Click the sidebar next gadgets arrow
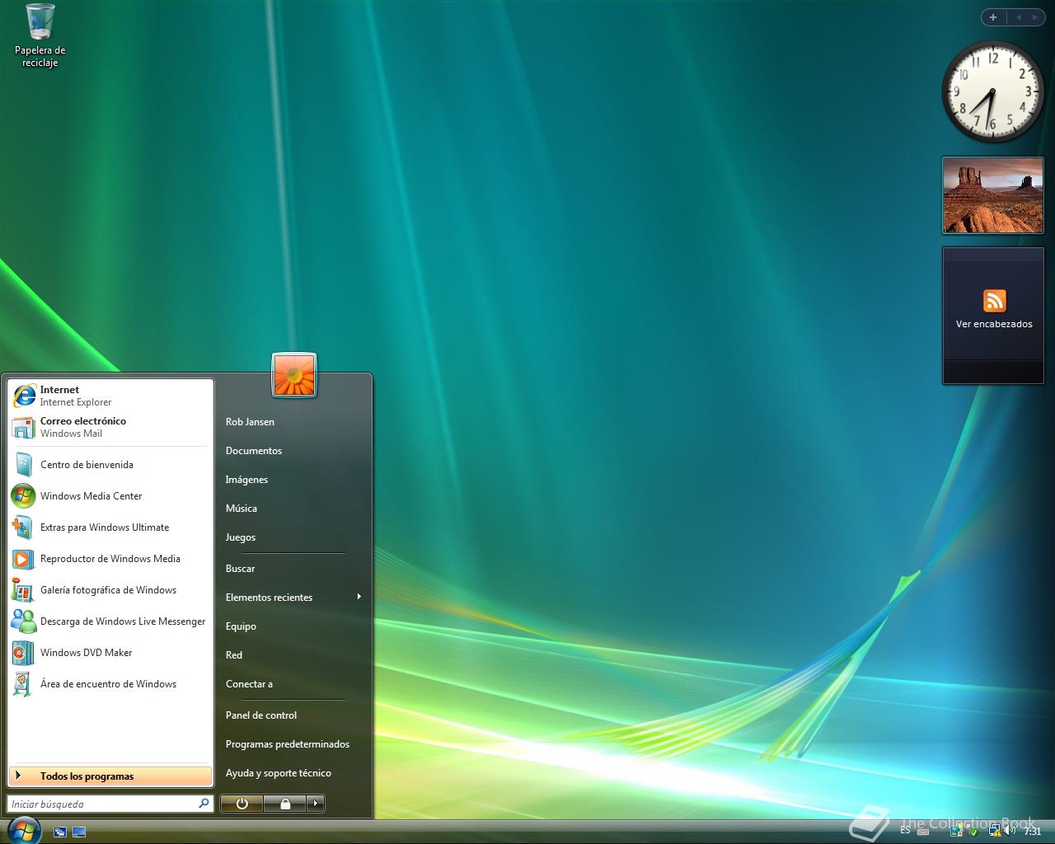The image size is (1055, 844). 1035,17
